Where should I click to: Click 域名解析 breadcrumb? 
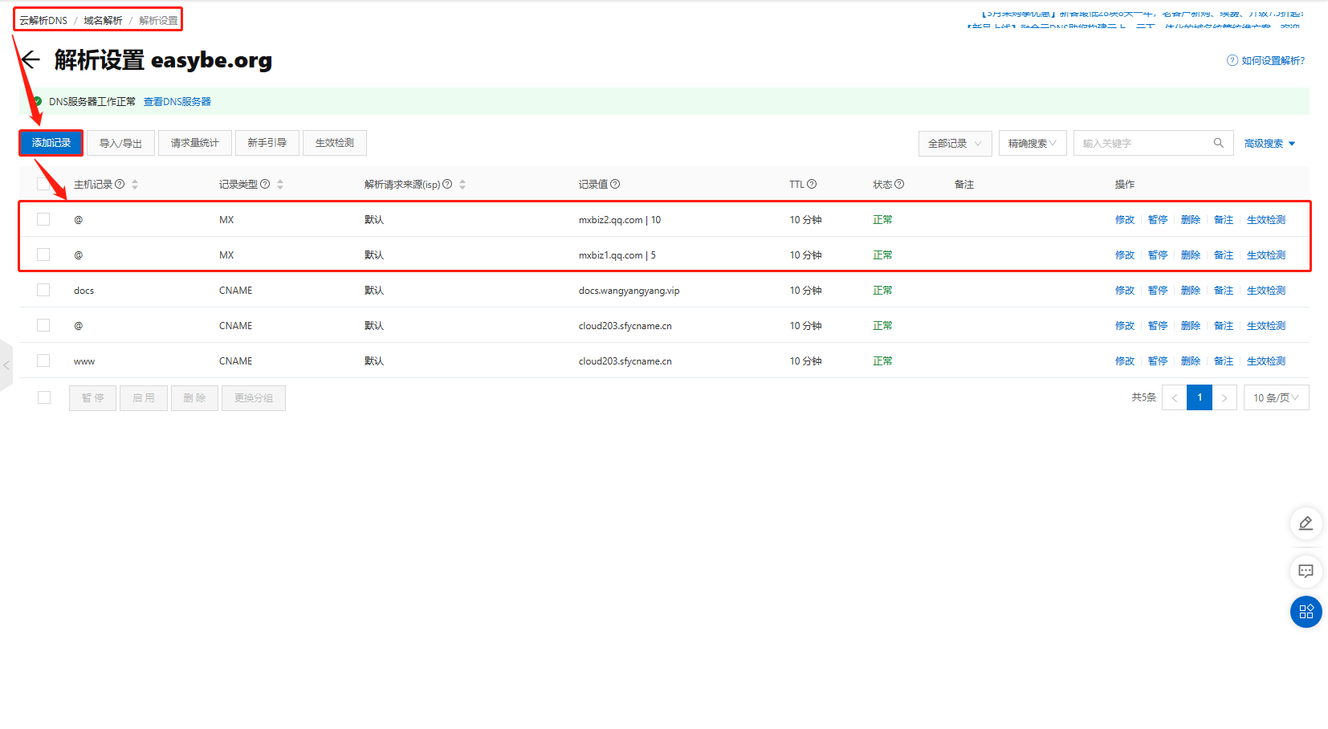(x=103, y=20)
